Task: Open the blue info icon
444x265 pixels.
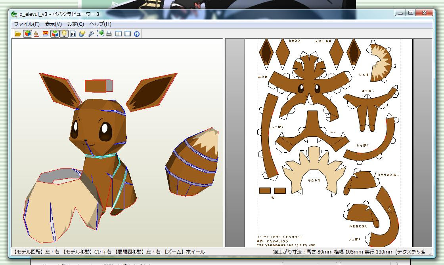Action: tap(137, 34)
